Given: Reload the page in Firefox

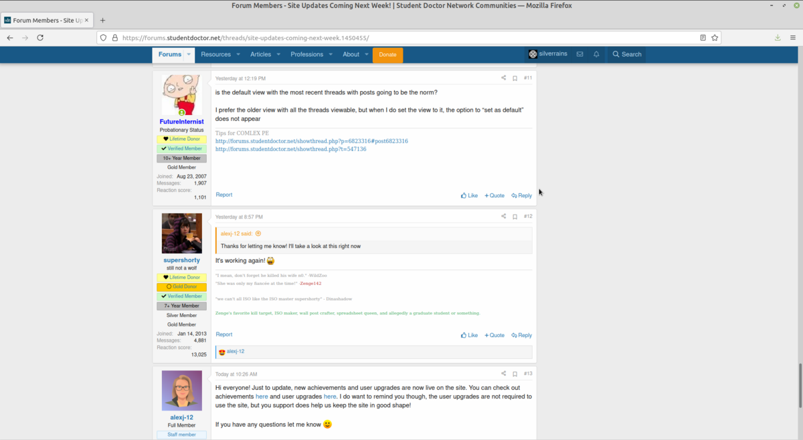Looking at the screenshot, I should [40, 38].
